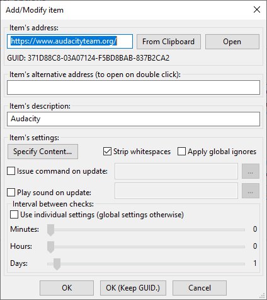
Task: Click the item's description field
Action: pyautogui.click(x=133, y=119)
